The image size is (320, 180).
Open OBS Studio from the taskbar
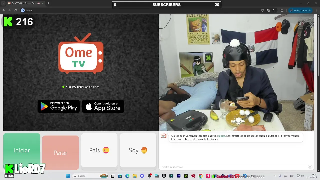[149, 176]
